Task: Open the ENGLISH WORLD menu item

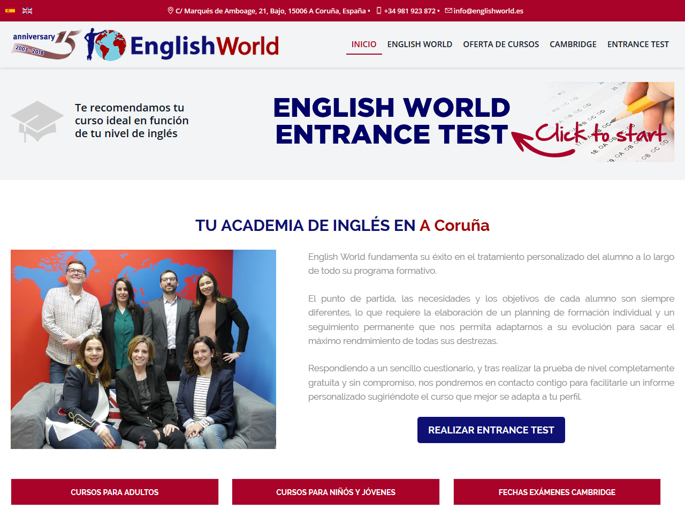Action: (420, 44)
